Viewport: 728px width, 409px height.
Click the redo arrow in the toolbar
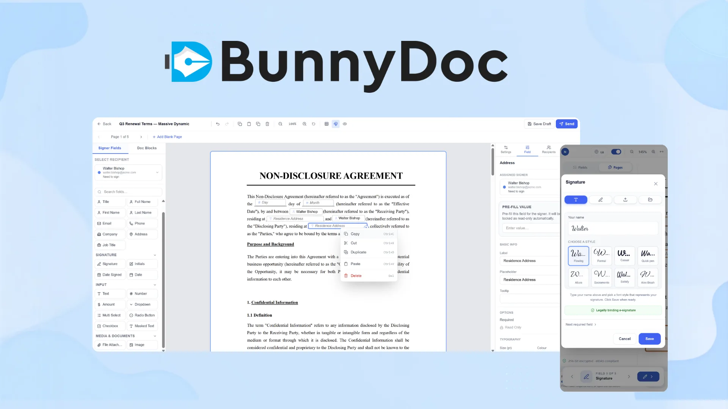click(x=227, y=124)
